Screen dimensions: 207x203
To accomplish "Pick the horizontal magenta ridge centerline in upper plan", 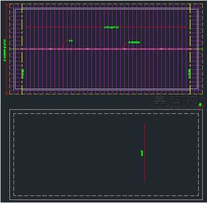I will pos(106,49).
